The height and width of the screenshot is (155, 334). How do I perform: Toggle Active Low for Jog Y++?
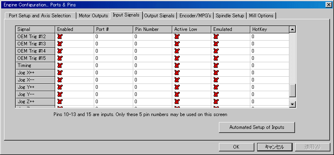177,87
